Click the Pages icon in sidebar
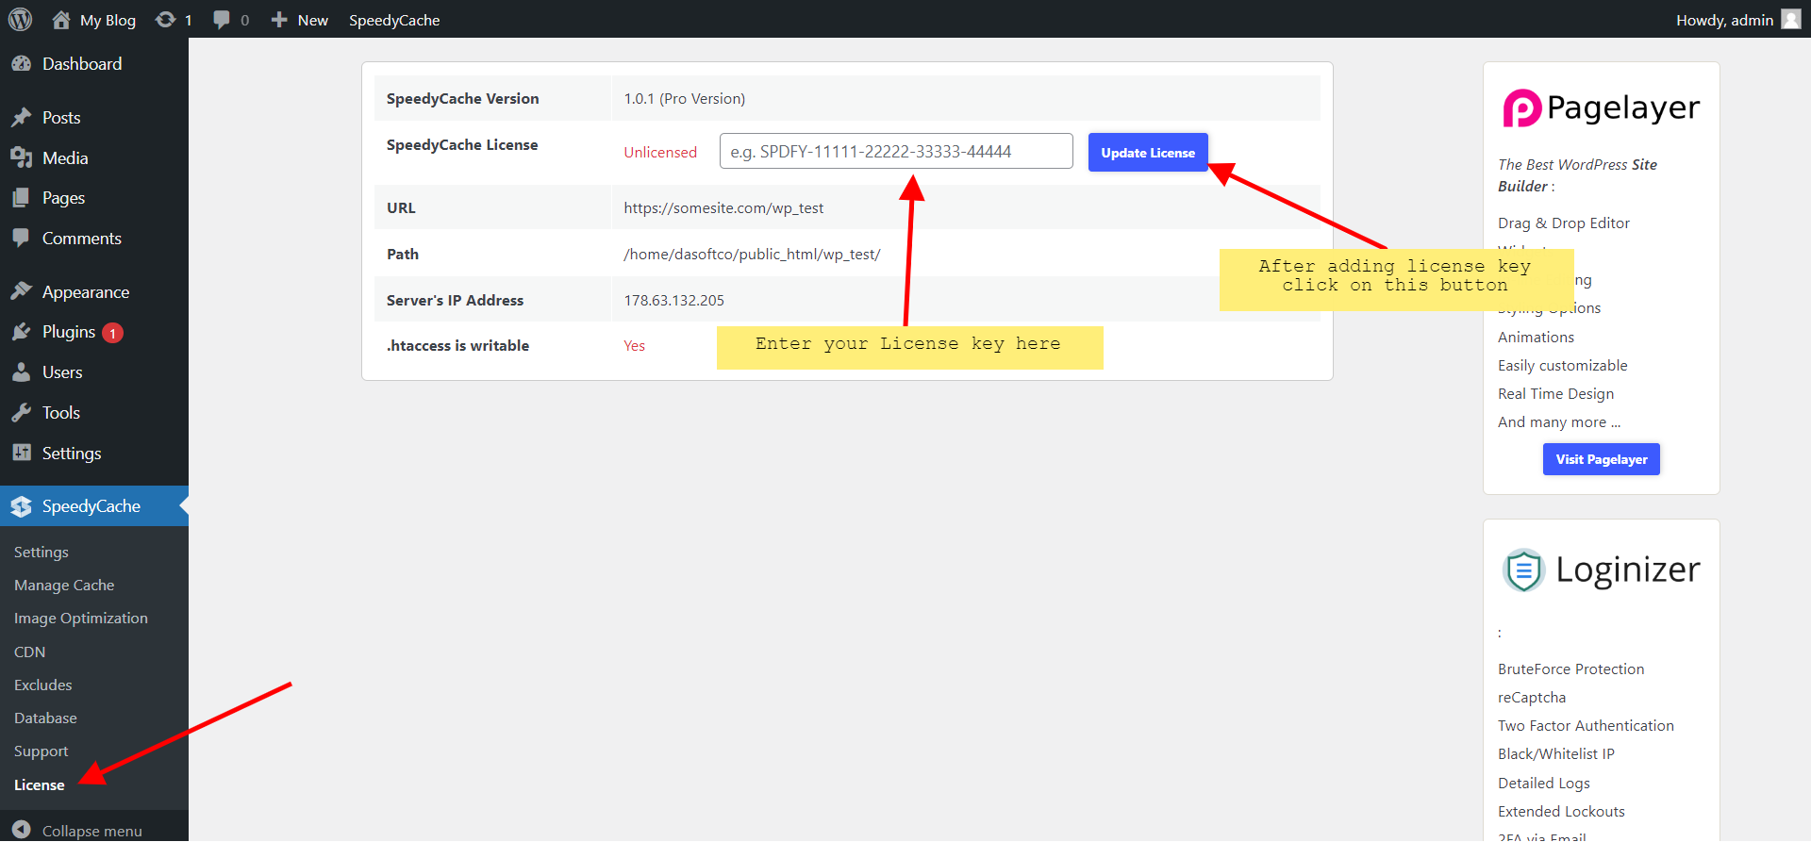This screenshot has height=842, width=1811. point(21,198)
